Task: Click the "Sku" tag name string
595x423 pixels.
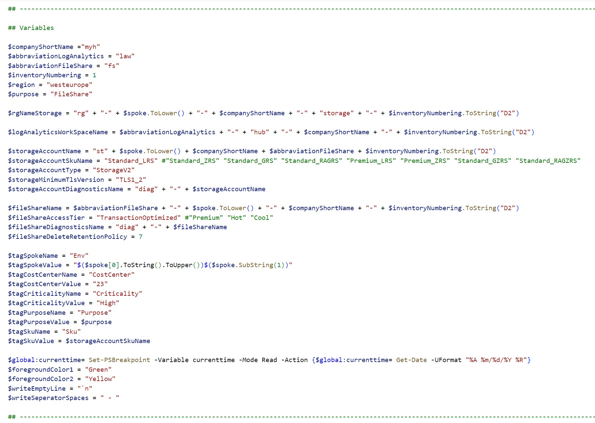Action: coord(71,332)
